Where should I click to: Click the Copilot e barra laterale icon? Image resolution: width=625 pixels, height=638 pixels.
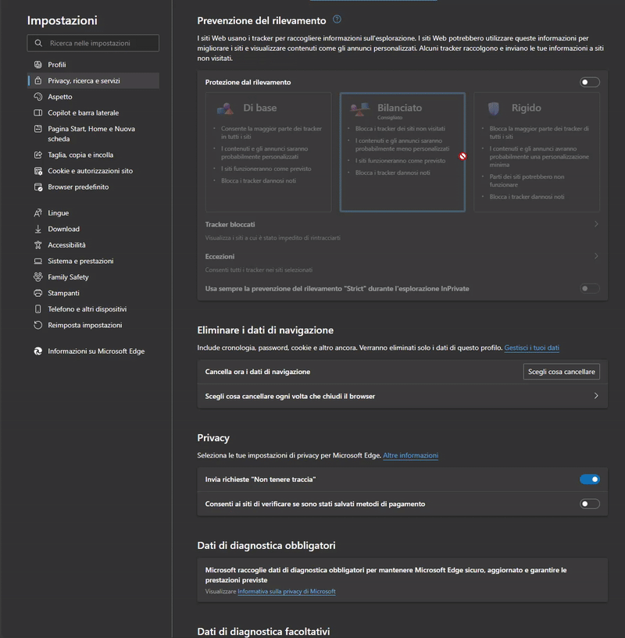[x=37, y=112]
